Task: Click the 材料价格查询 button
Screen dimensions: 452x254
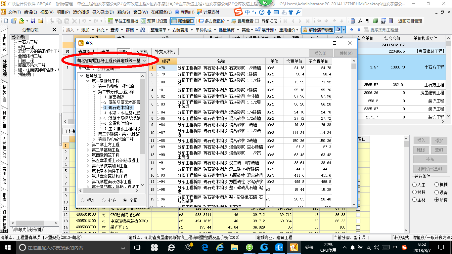Action: [430, 169]
